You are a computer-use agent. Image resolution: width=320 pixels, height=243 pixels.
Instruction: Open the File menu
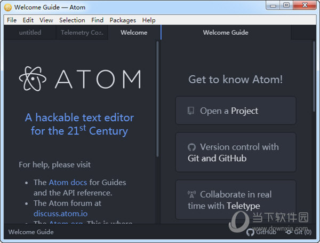[12, 20]
